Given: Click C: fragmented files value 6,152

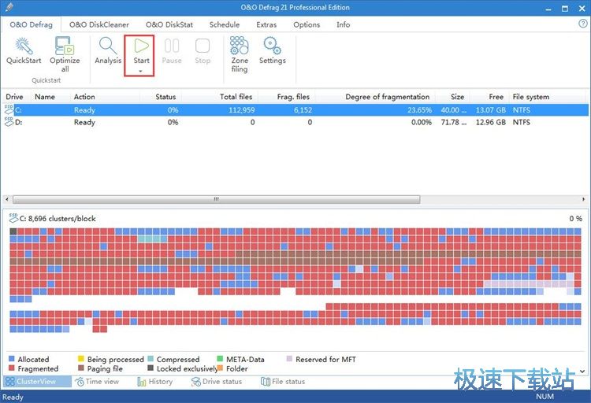Looking at the screenshot, I should click(303, 110).
